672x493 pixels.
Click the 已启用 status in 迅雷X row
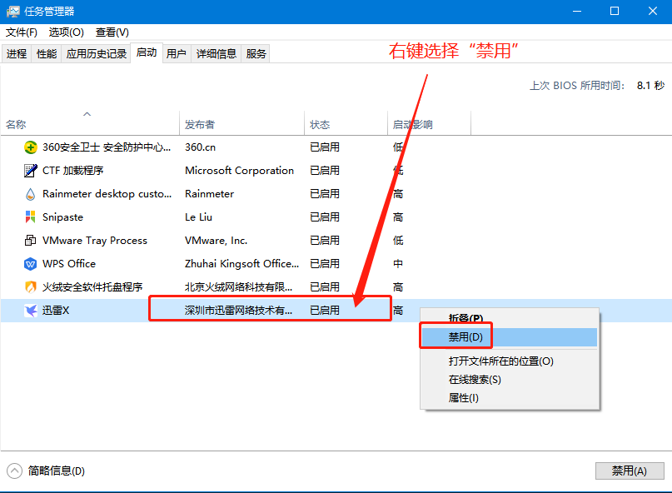tap(325, 310)
